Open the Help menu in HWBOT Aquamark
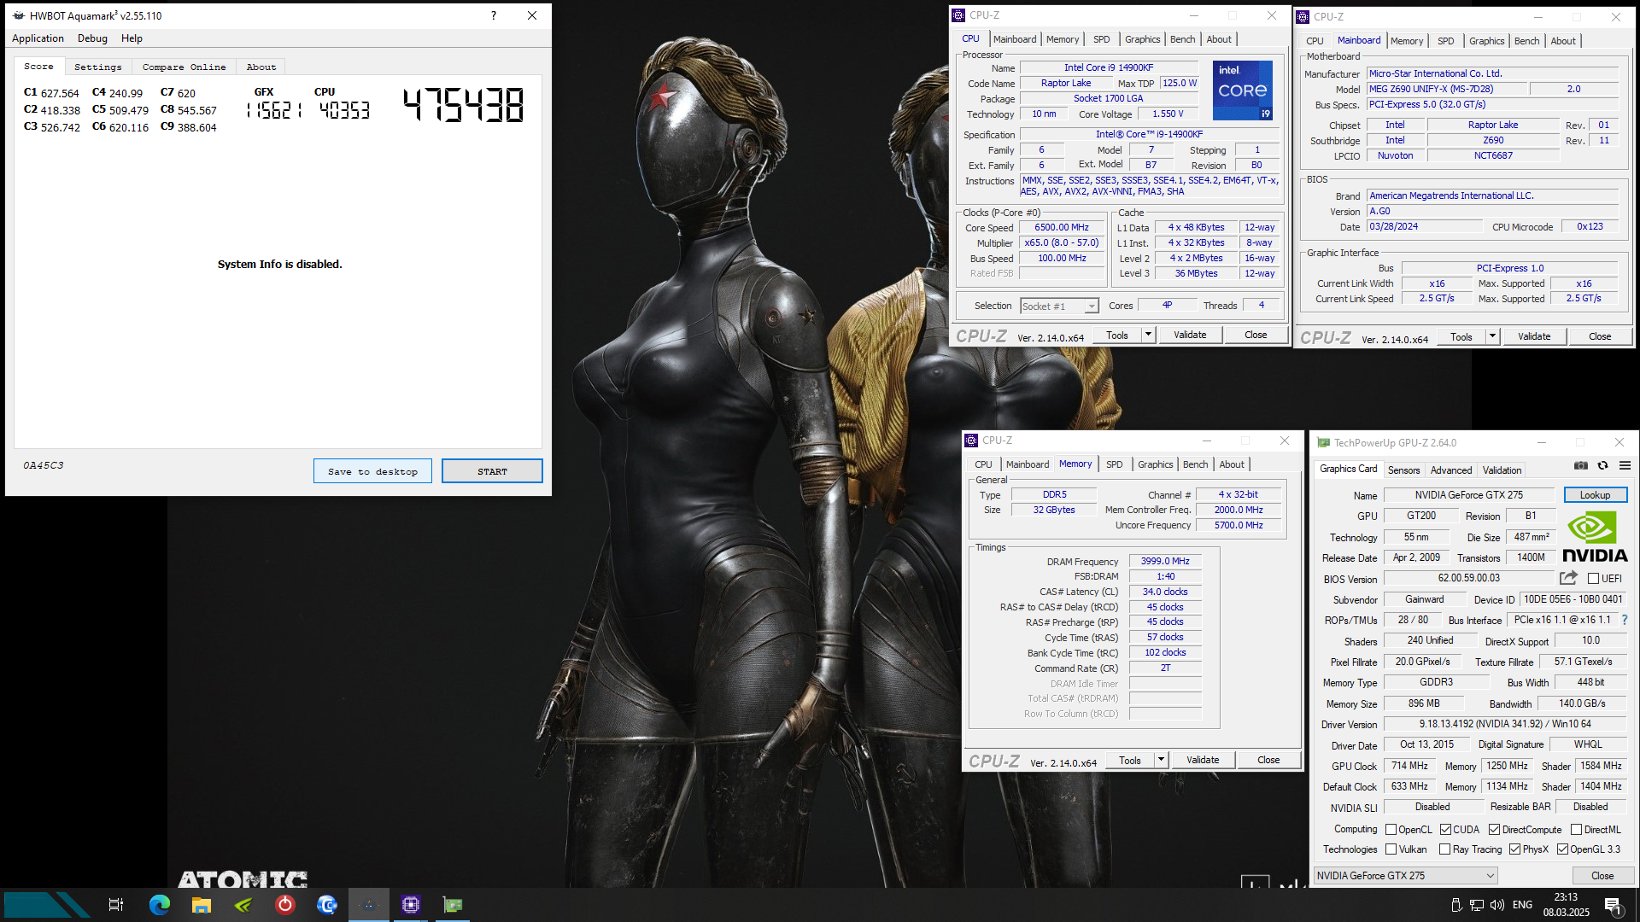 (x=132, y=38)
